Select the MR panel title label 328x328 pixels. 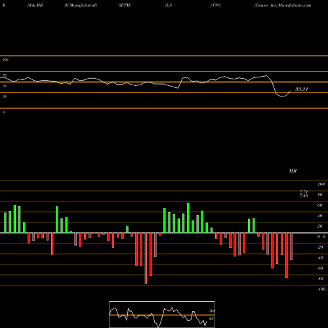point(293,171)
